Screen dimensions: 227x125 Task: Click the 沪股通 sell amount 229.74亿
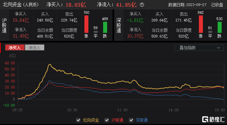point(69,20)
